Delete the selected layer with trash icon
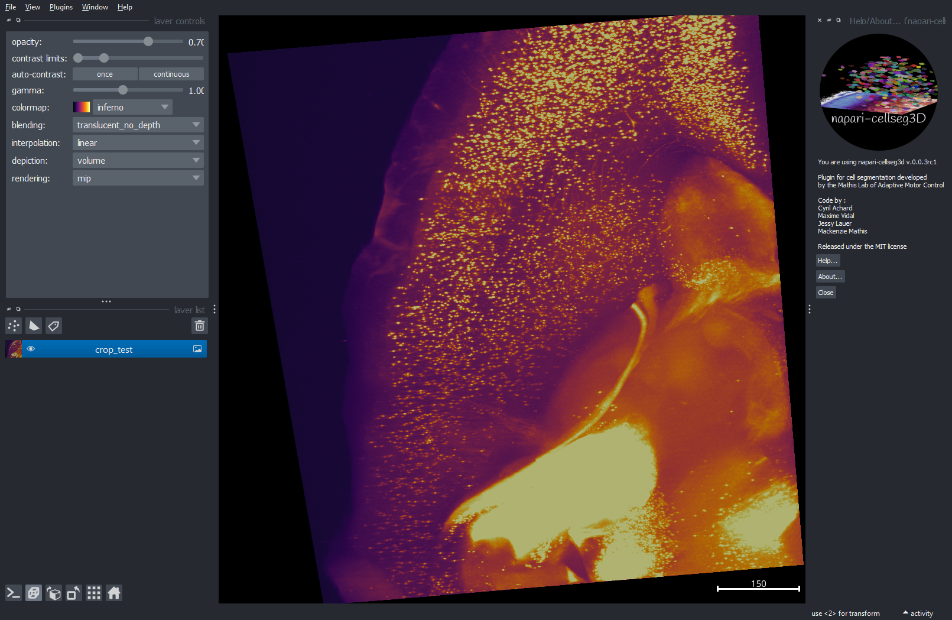The height and width of the screenshot is (620, 952). (x=200, y=326)
